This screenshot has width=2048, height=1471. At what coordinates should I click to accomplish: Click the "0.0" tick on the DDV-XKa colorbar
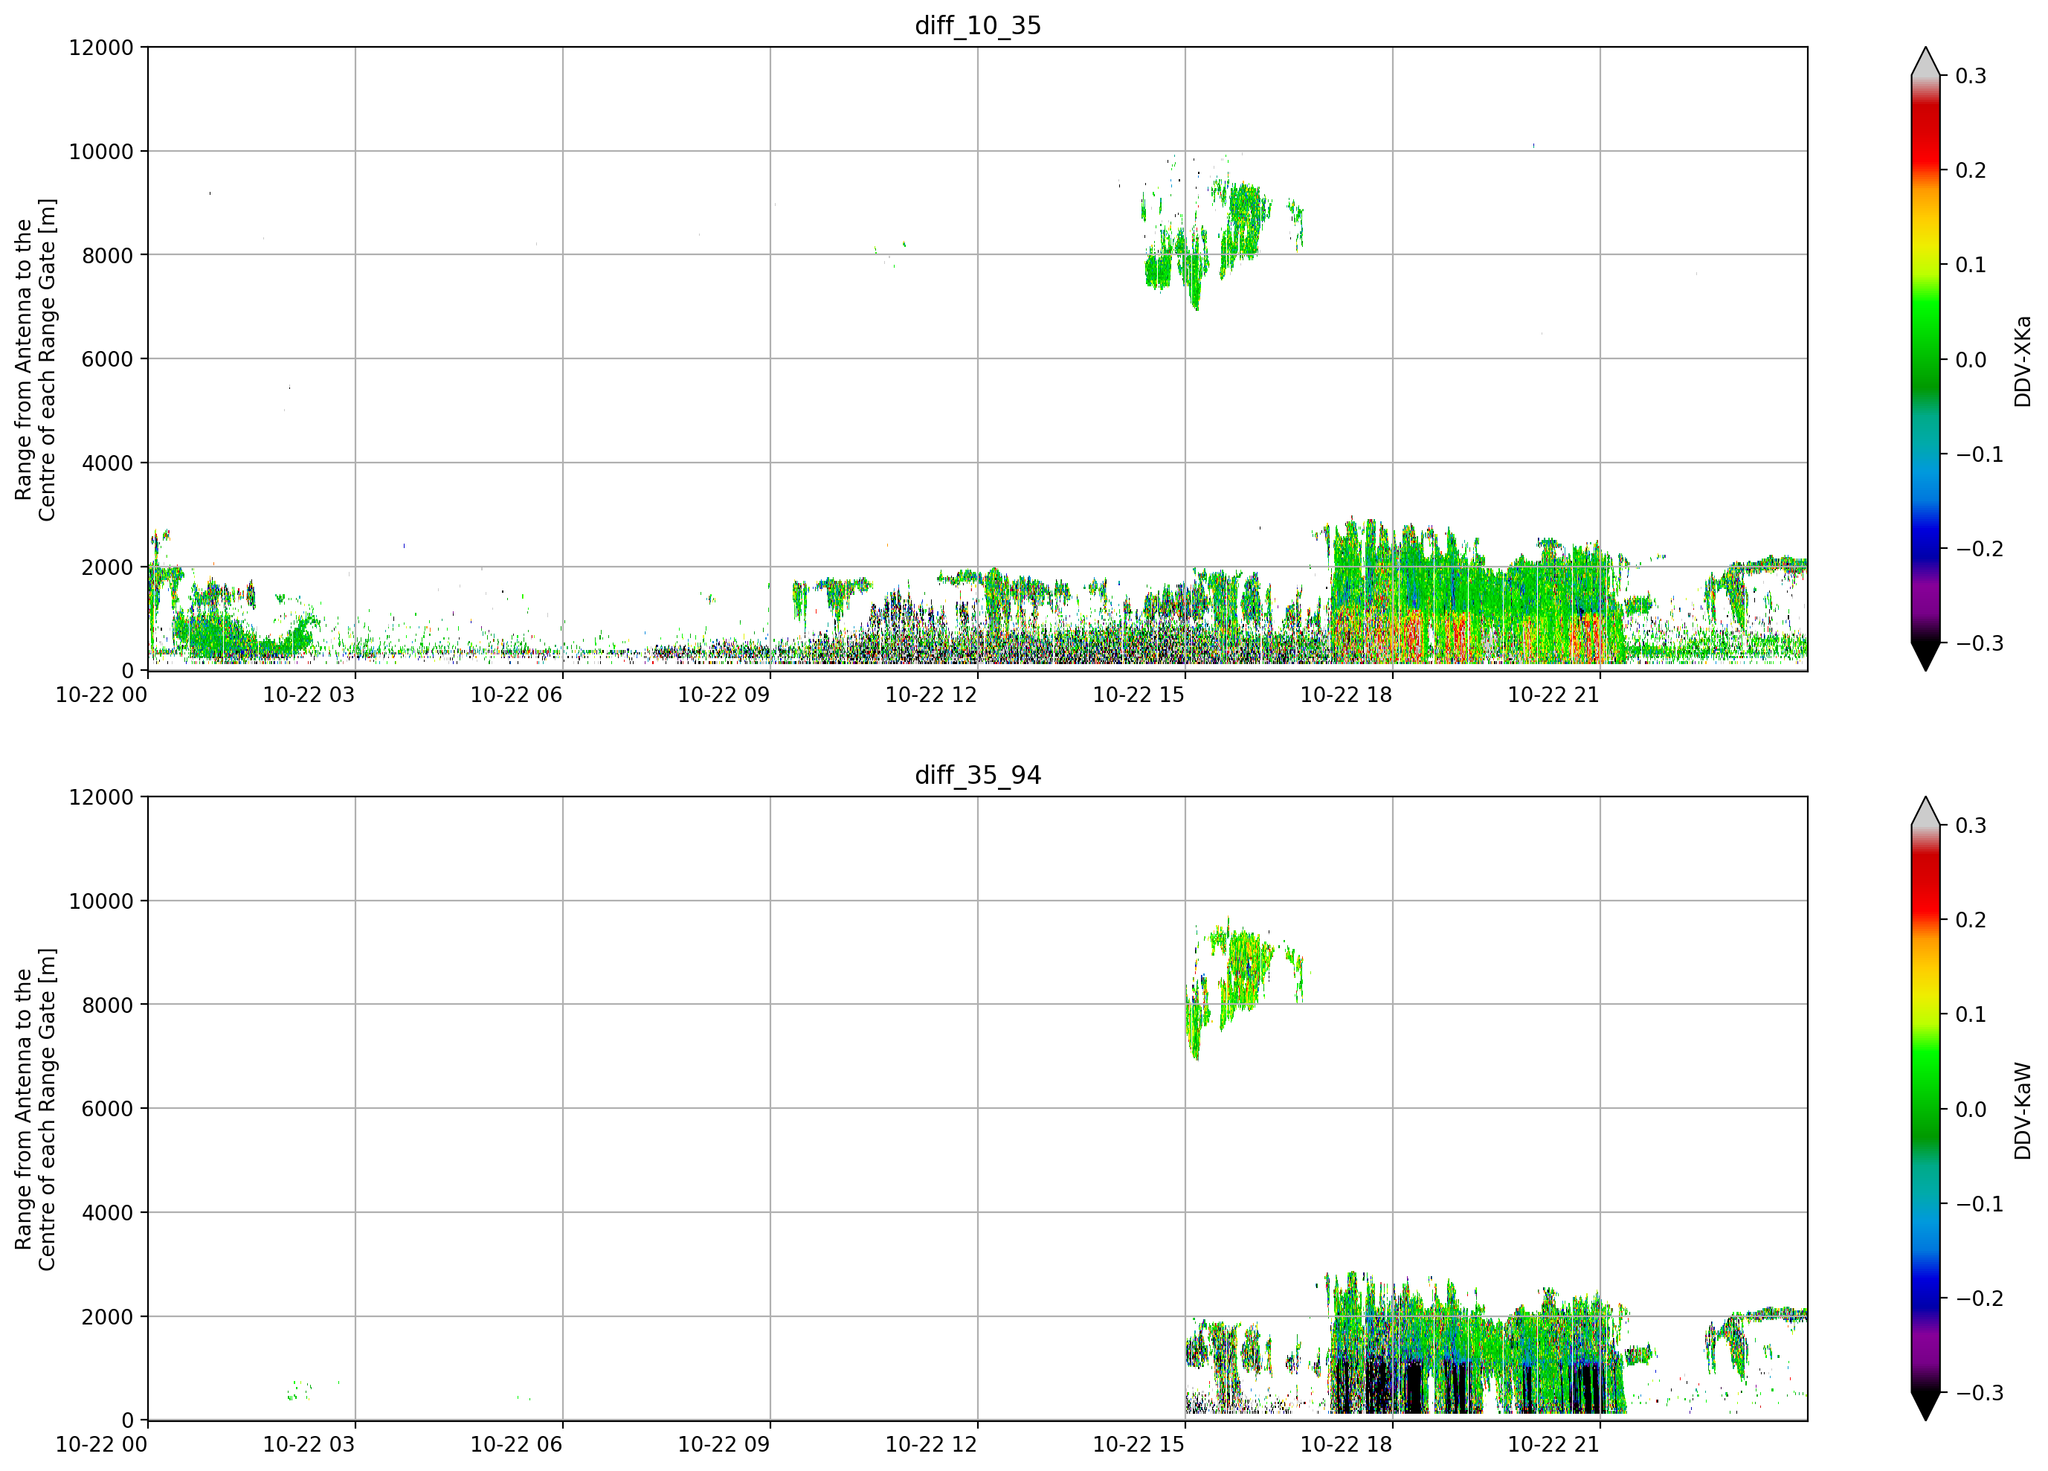pos(1971,359)
